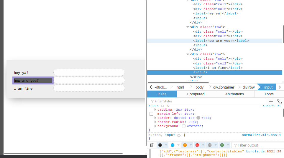The height and width of the screenshot is (158, 284).
Task: Expand the border-radius property shorthand
Action: [x=155, y=122]
